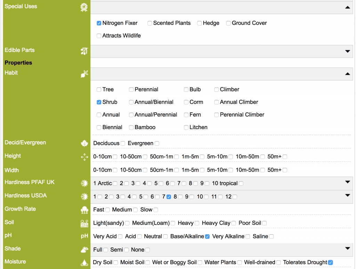Click the Hardiness USDA snowflake icon
The width and height of the screenshot is (356, 269).
click(84, 197)
